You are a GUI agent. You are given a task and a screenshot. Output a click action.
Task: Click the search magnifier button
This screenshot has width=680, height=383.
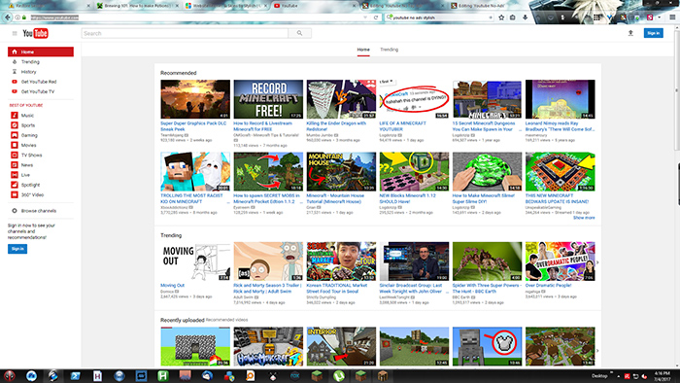click(299, 33)
